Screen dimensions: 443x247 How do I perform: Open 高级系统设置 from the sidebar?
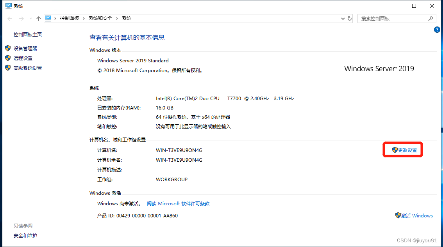pos(28,68)
